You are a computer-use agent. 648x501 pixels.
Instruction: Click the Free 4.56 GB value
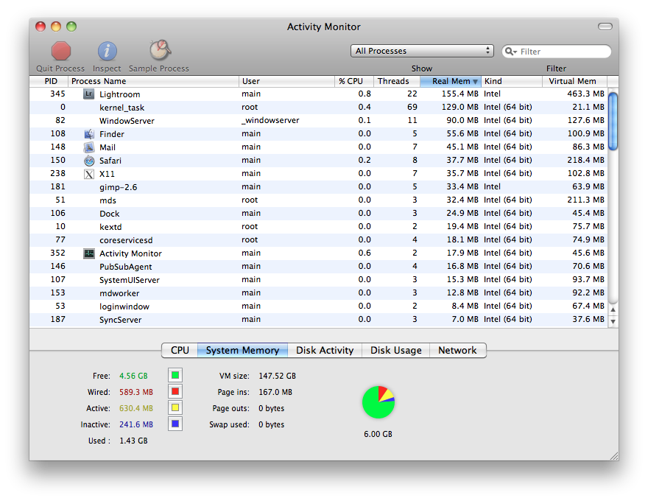[x=133, y=376]
